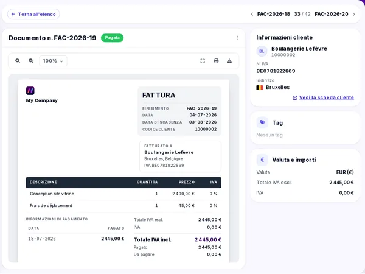Viewport: 365px width, 274px height.
Task: Print the invoice with the printer icon
Action: coord(216,61)
